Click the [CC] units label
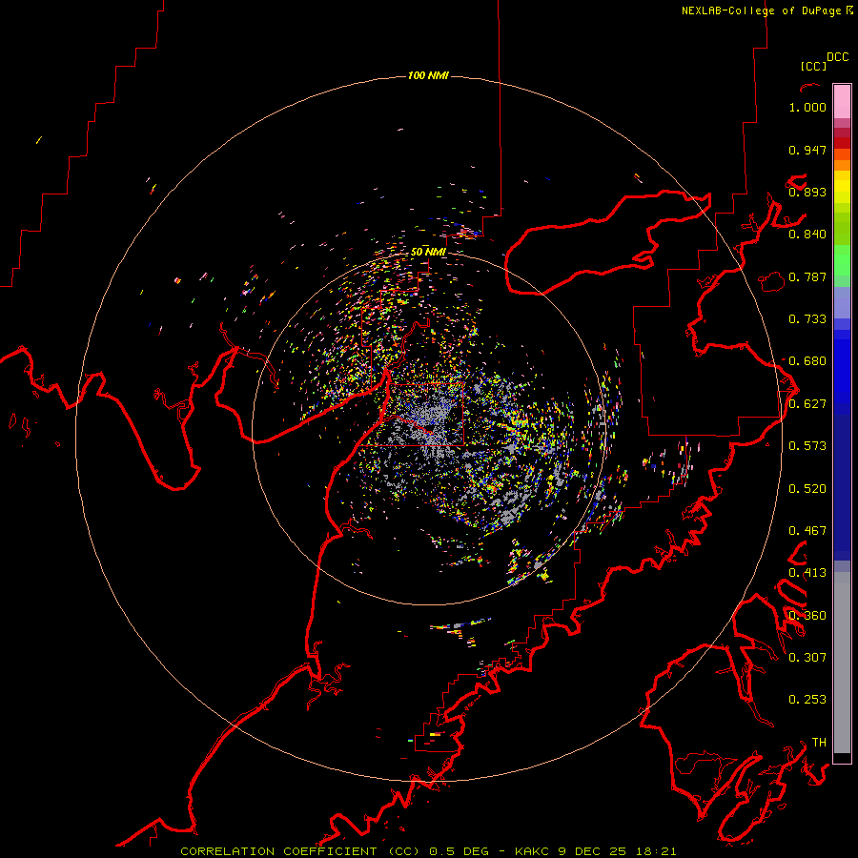Viewport: 858px width, 858px height. click(813, 66)
